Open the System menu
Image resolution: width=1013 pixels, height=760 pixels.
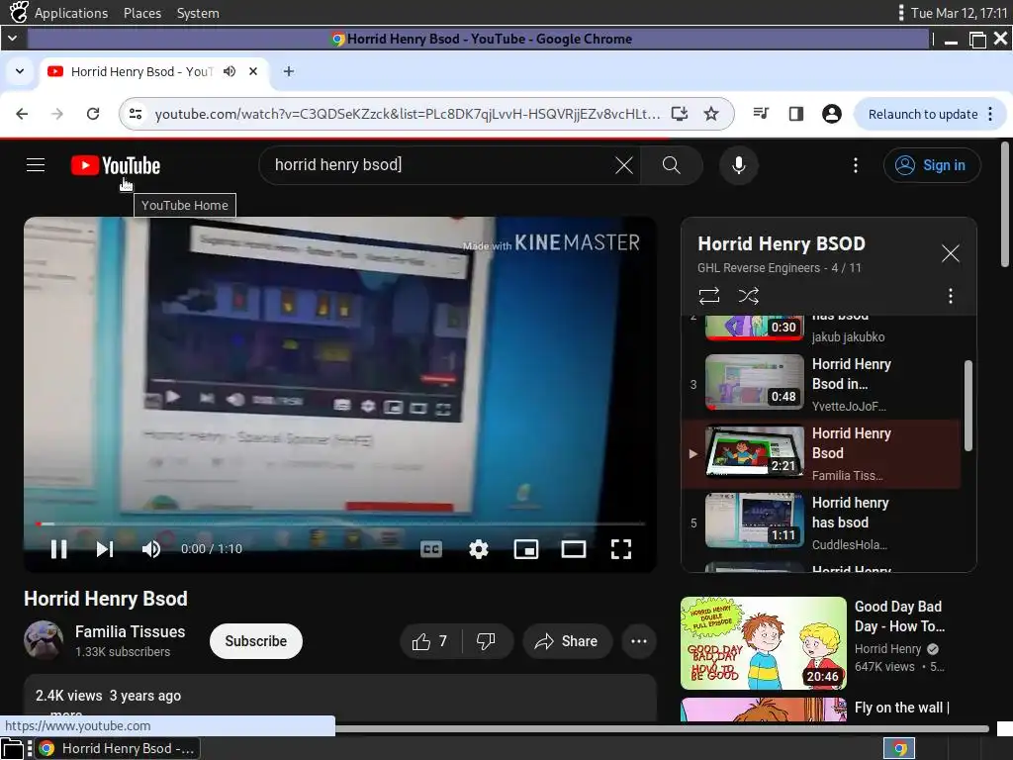198,13
